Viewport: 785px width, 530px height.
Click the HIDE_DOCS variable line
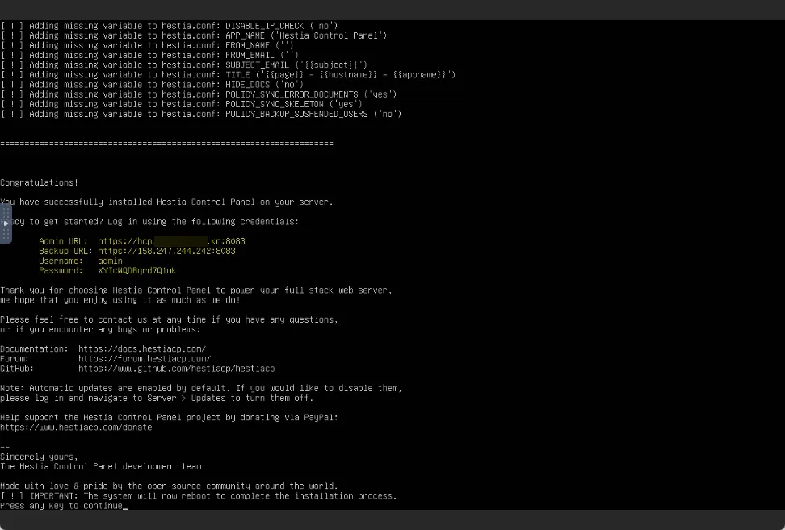152,85
